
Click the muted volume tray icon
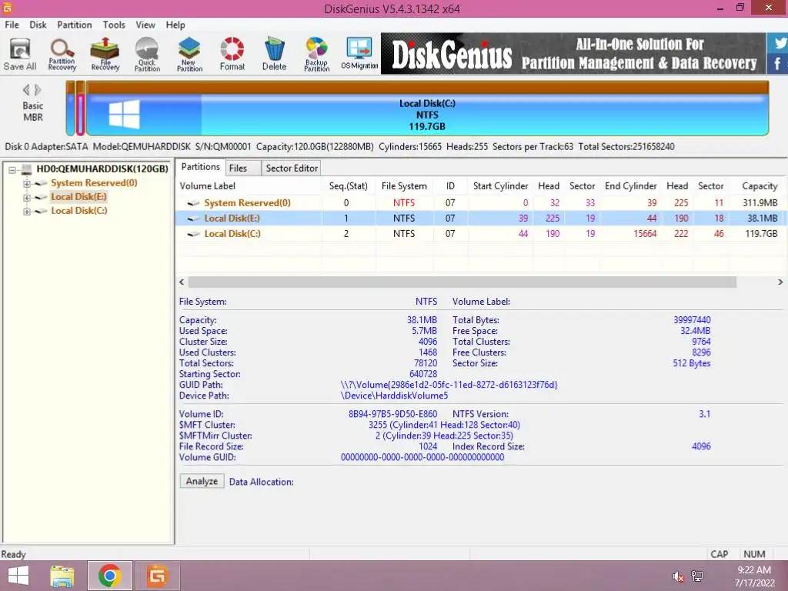tap(678, 576)
